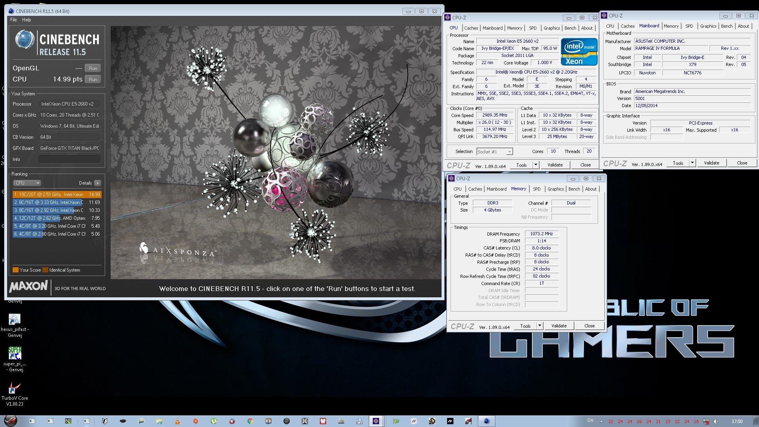759x427 pixels.
Task: Click Validate in CPU-Z Memory window
Action: (x=559, y=326)
